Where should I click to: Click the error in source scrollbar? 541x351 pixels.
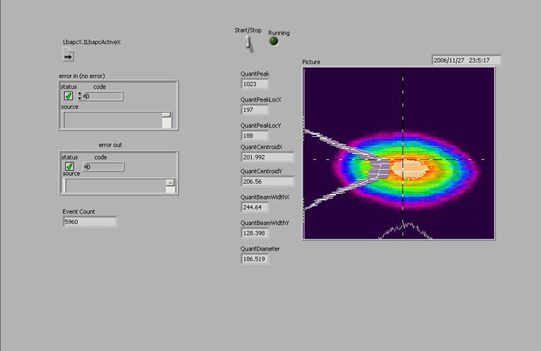167,120
